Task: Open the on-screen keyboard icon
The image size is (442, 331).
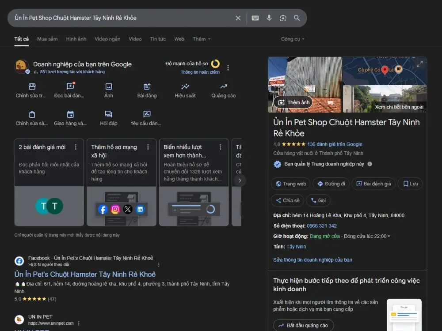Action: pos(255,18)
